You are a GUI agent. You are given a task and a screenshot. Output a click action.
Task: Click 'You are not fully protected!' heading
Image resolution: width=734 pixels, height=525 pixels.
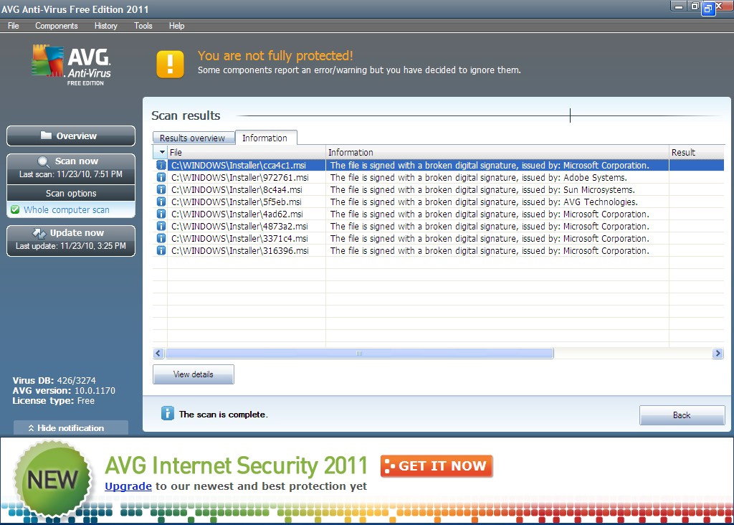[275, 56]
